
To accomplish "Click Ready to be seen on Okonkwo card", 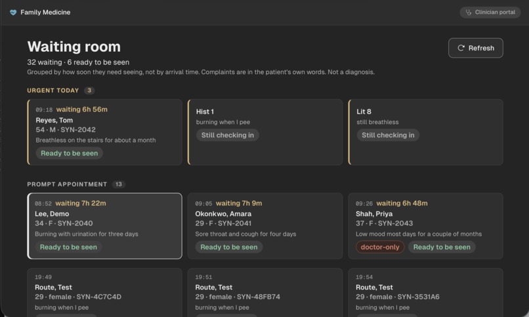I will click(x=229, y=247).
